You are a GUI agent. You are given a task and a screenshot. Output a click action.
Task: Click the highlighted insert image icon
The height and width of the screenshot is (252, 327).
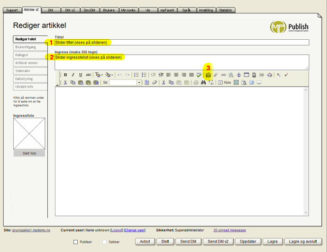pos(208,75)
